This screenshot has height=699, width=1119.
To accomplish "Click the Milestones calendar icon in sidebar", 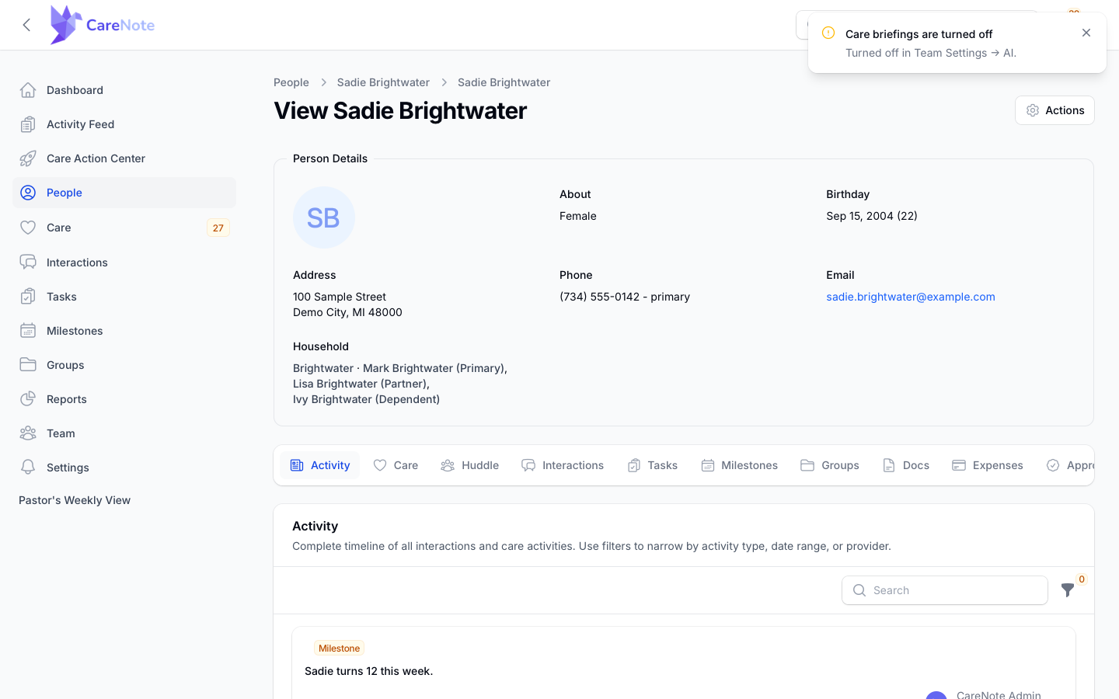I will click(28, 331).
